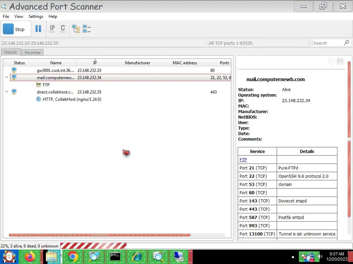The height and width of the screenshot is (264, 353).
Task: Open the FTP link in service table
Action: (x=243, y=159)
